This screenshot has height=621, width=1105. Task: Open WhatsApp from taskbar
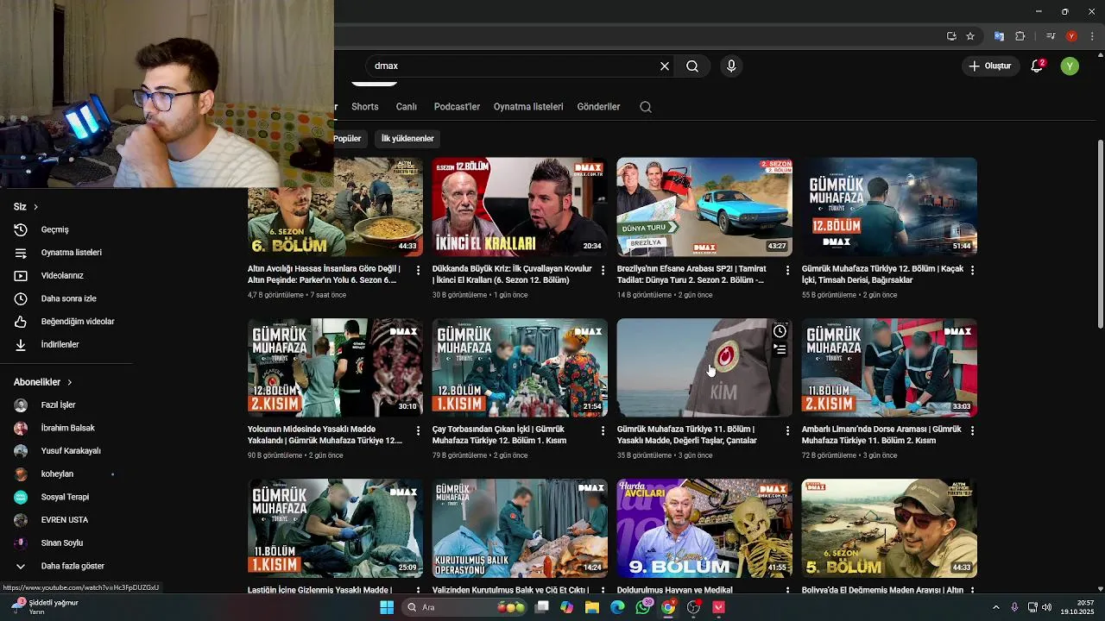643,607
